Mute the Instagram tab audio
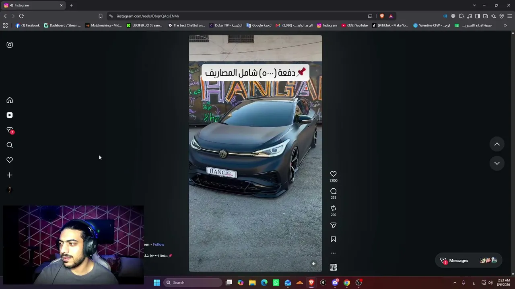The image size is (515, 289). pyautogui.click(x=11, y=5)
